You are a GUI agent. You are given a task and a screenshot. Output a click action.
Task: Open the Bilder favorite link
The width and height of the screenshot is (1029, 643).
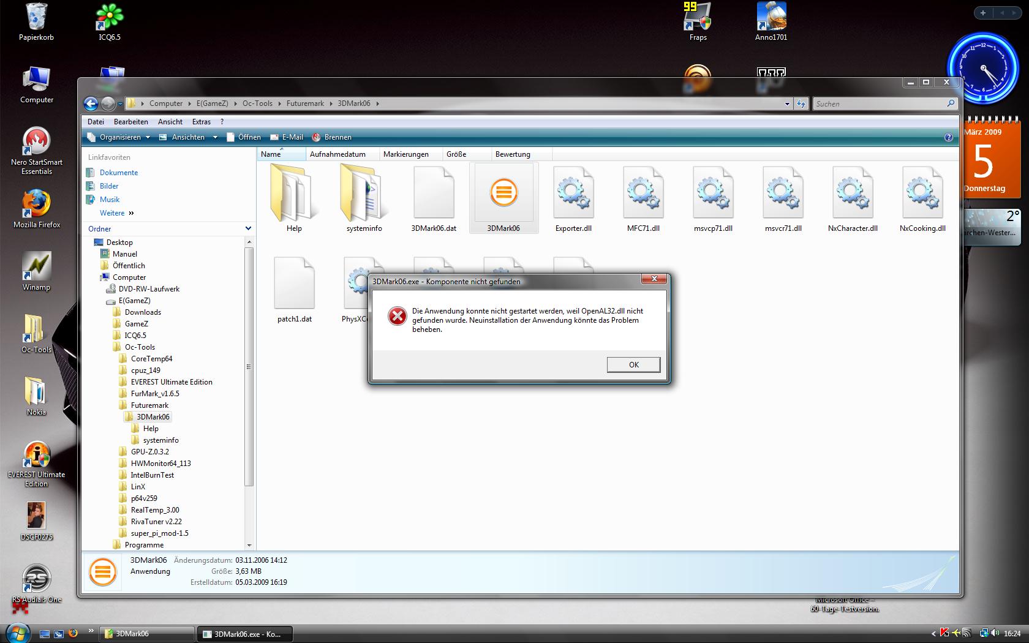point(109,186)
